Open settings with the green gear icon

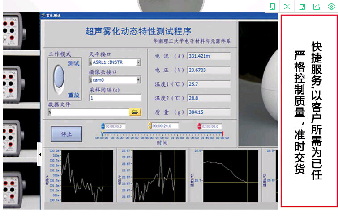pos(331,6)
